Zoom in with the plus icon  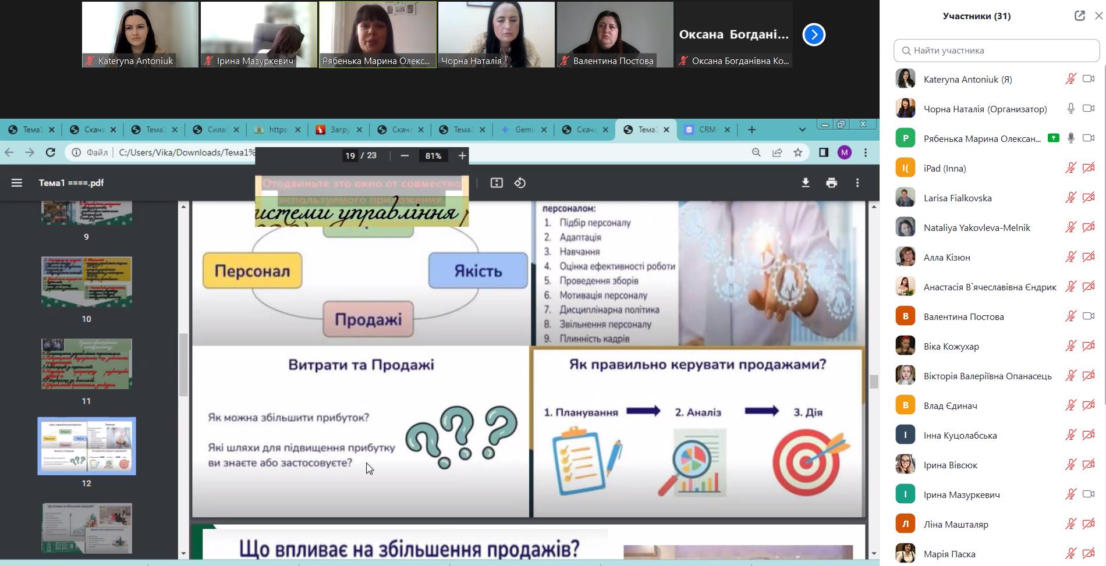(462, 155)
